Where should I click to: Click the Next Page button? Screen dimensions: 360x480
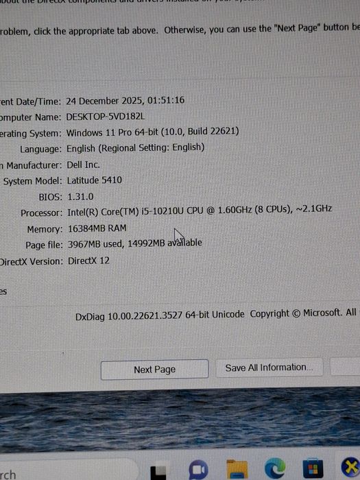[x=154, y=370]
